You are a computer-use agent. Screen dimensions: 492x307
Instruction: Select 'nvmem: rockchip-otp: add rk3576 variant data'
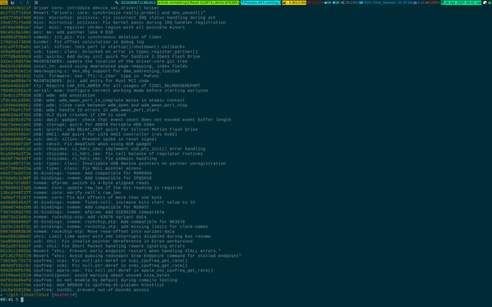point(73,216)
